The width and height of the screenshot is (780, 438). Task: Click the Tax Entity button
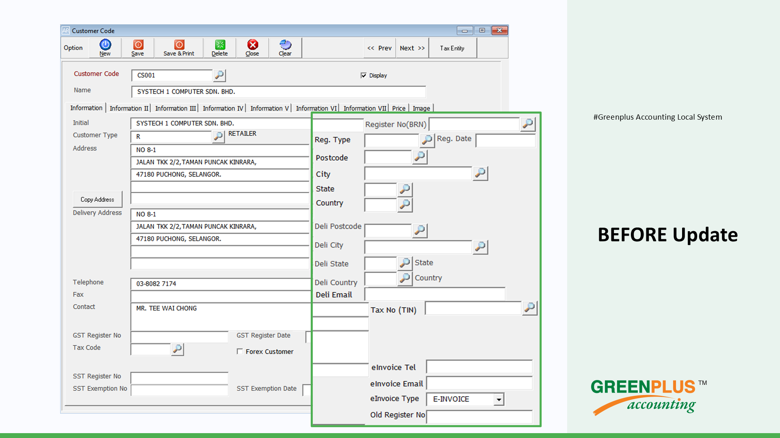coord(452,48)
